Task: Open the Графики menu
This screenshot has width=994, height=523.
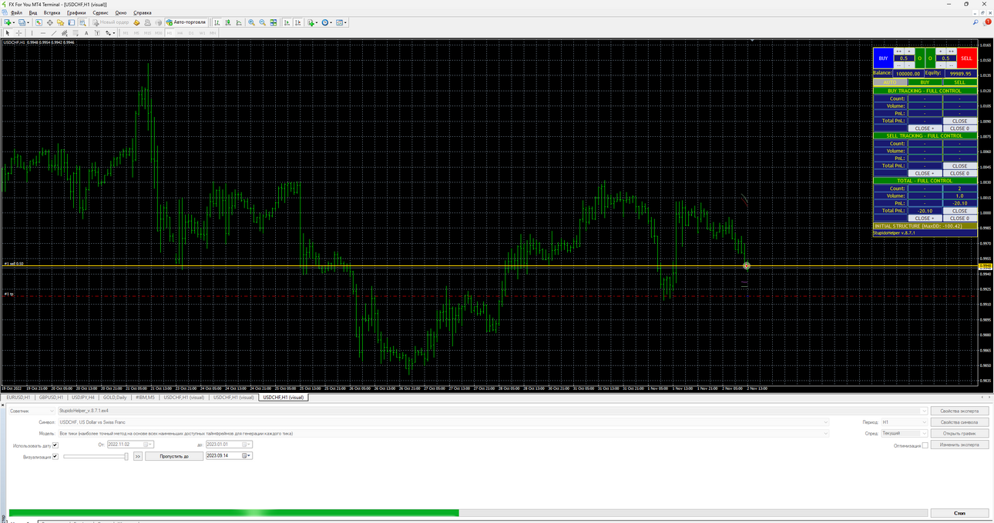Action: 76,13
